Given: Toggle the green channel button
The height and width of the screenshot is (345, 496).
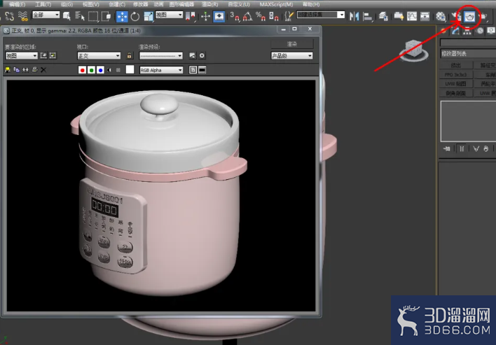Looking at the screenshot, I should (91, 70).
